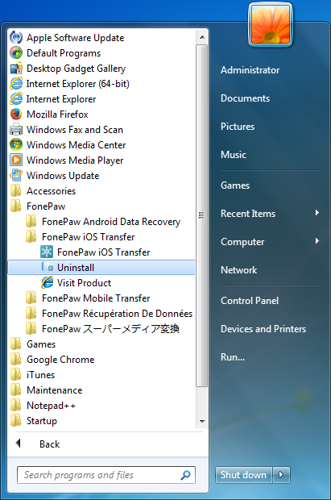Focus the Search programs and files box
Screen dimensions: 331x500
pos(106,475)
